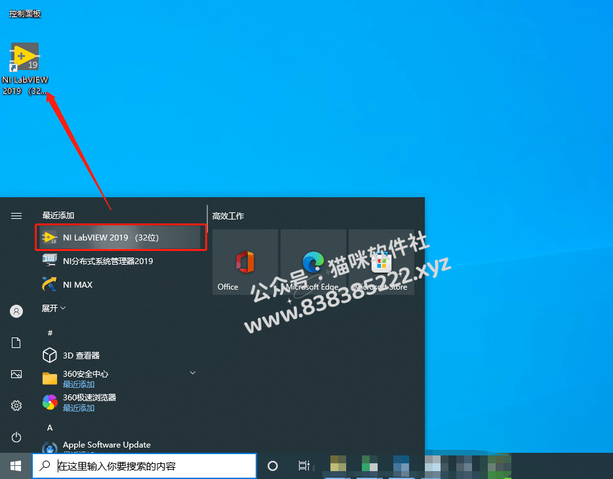The width and height of the screenshot is (613, 479).
Task: Expand the 展开 recently added list
Action: pos(54,308)
